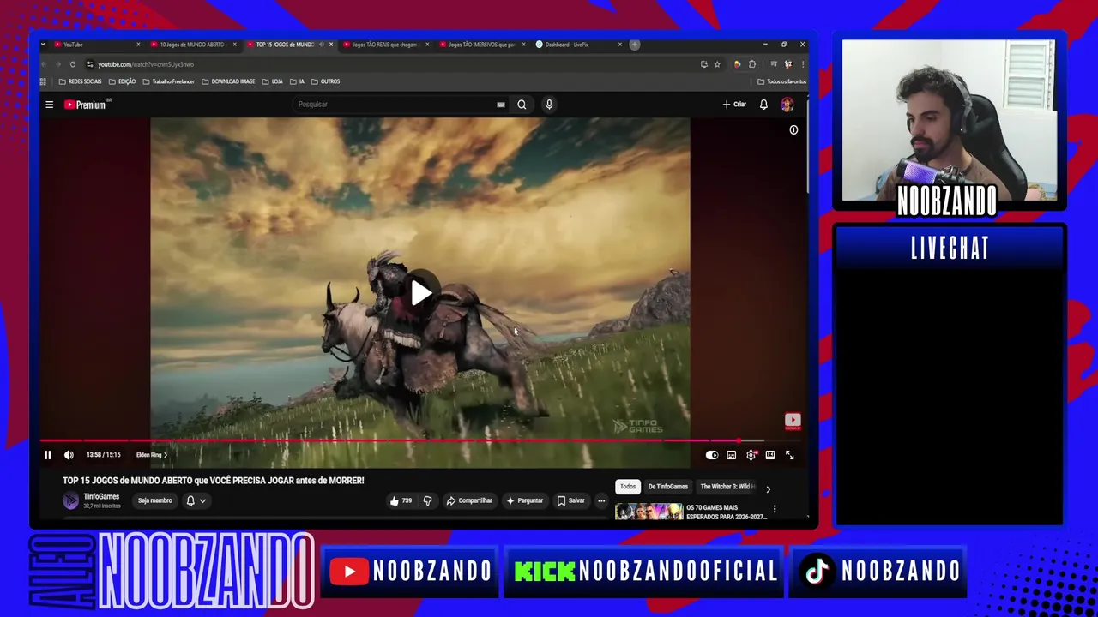This screenshot has width=1098, height=617.
Task: Switch to 10 Jogos de MUNDO ABERTO tab
Action: coord(192,45)
